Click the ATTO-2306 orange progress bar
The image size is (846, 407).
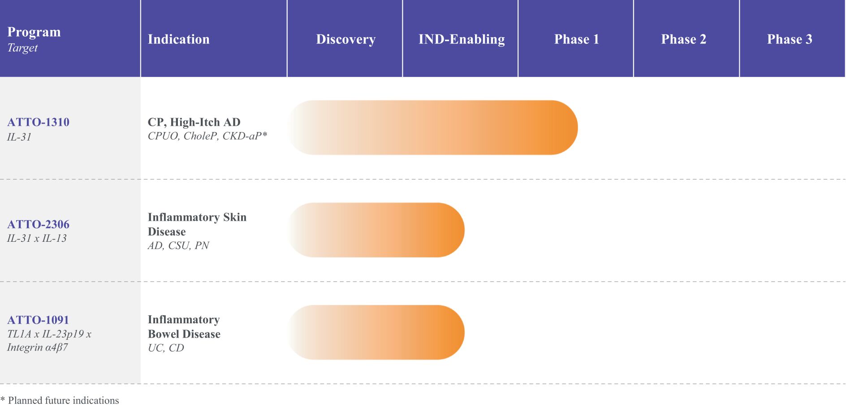pos(376,230)
